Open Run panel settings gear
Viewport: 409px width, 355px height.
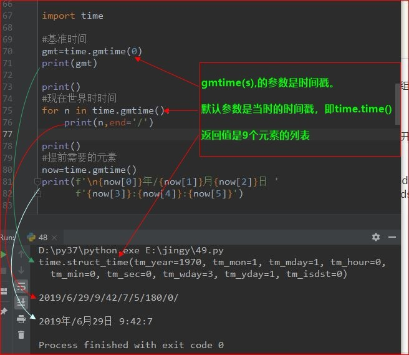click(x=376, y=237)
